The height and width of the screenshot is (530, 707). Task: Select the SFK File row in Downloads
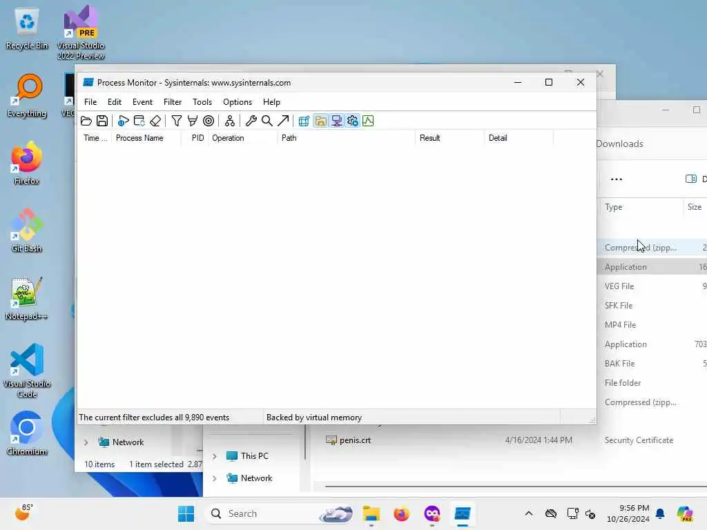[x=652, y=306]
